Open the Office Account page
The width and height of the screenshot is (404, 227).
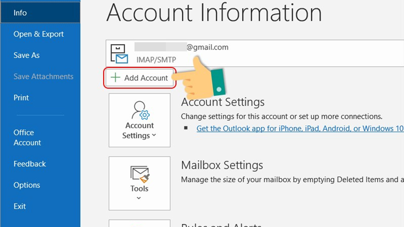coord(27,138)
